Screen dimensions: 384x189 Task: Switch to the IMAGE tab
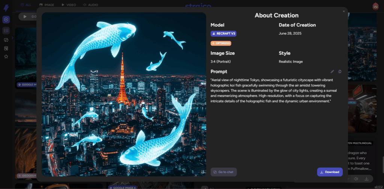(46, 5)
